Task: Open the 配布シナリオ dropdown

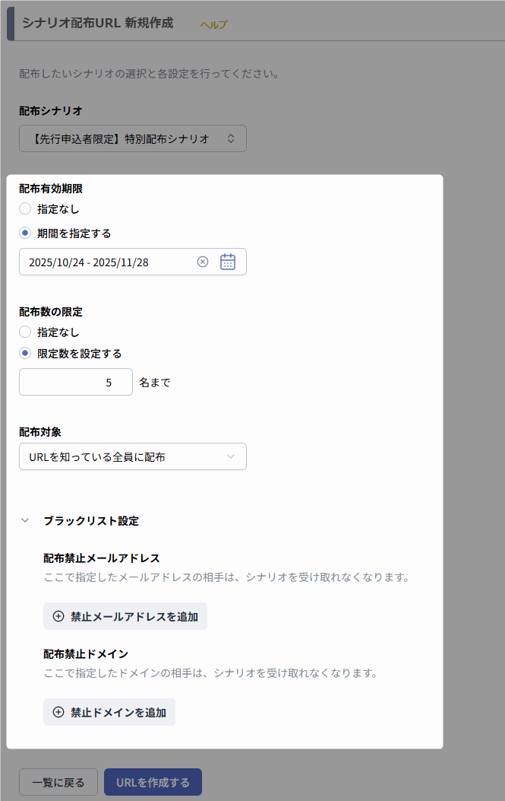Action: click(x=122, y=138)
